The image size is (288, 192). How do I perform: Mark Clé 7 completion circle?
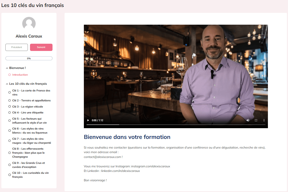[10, 141]
